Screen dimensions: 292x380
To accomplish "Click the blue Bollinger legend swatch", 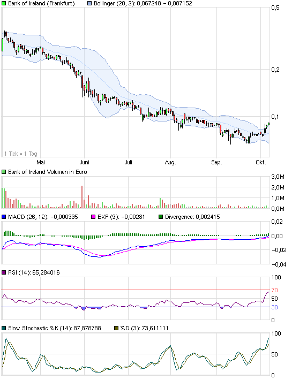I will [x=89, y=3].
